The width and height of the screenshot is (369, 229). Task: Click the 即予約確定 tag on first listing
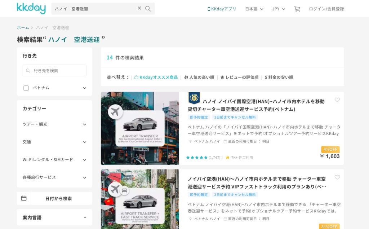pyautogui.click(x=199, y=117)
